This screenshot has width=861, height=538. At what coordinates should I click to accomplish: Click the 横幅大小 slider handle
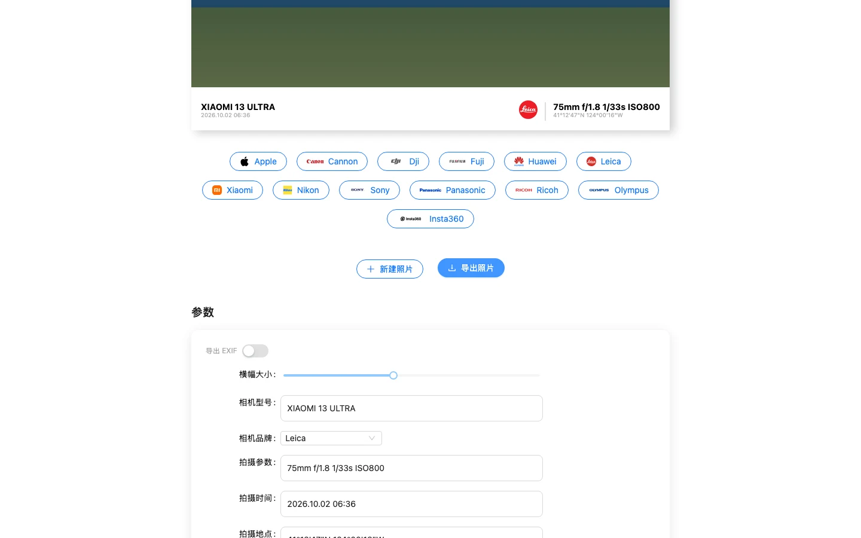[x=393, y=375]
